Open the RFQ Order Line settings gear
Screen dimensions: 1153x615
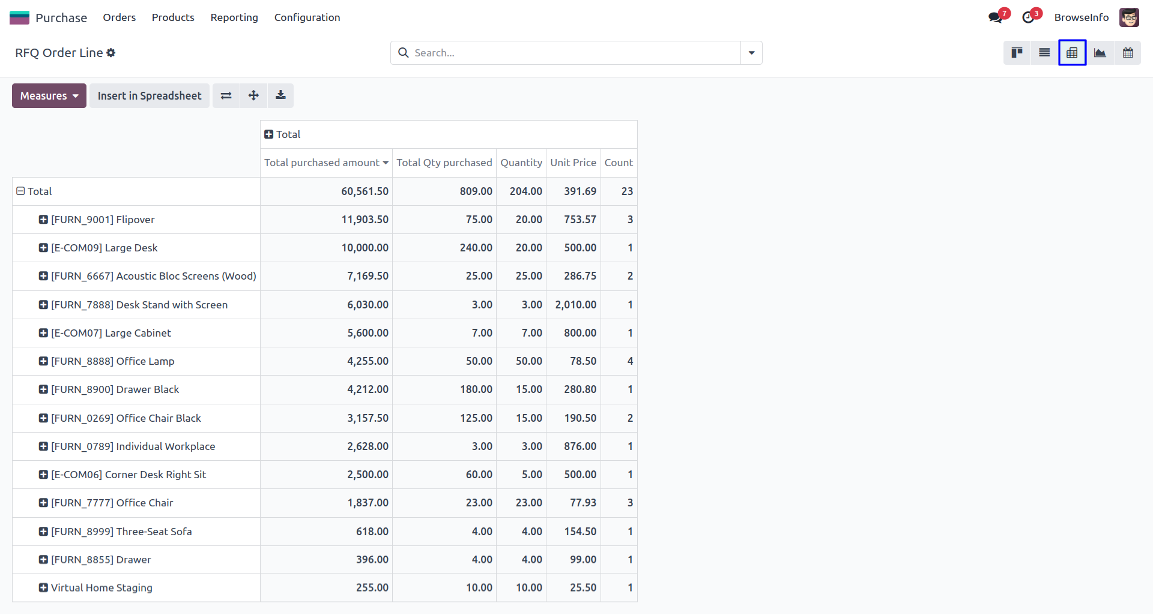[x=111, y=53]
